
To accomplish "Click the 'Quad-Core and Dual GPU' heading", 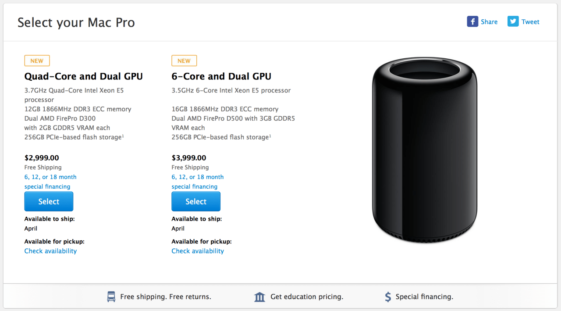I will click(x=83, y=76).
